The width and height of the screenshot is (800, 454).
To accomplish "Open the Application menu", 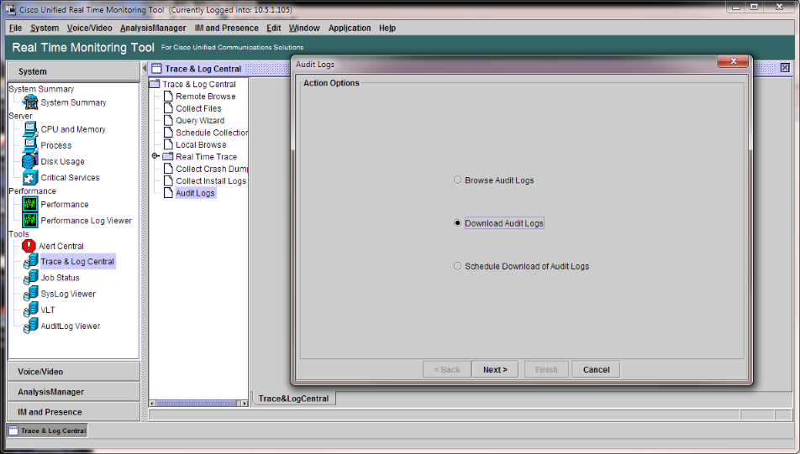I will [x=350, y=28].
